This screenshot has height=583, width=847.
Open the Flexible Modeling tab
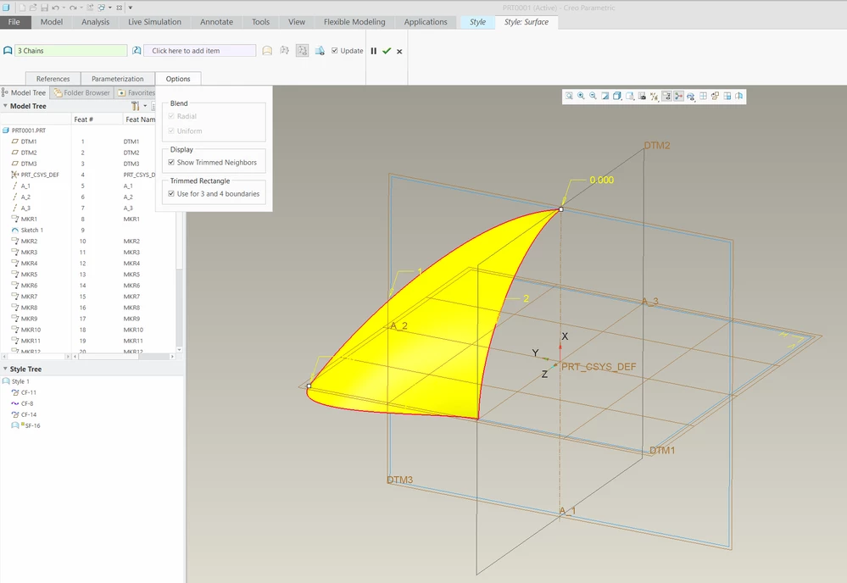point(354,21)
